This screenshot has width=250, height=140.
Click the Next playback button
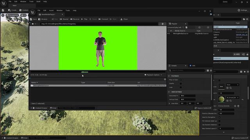[x=113, y=19]
